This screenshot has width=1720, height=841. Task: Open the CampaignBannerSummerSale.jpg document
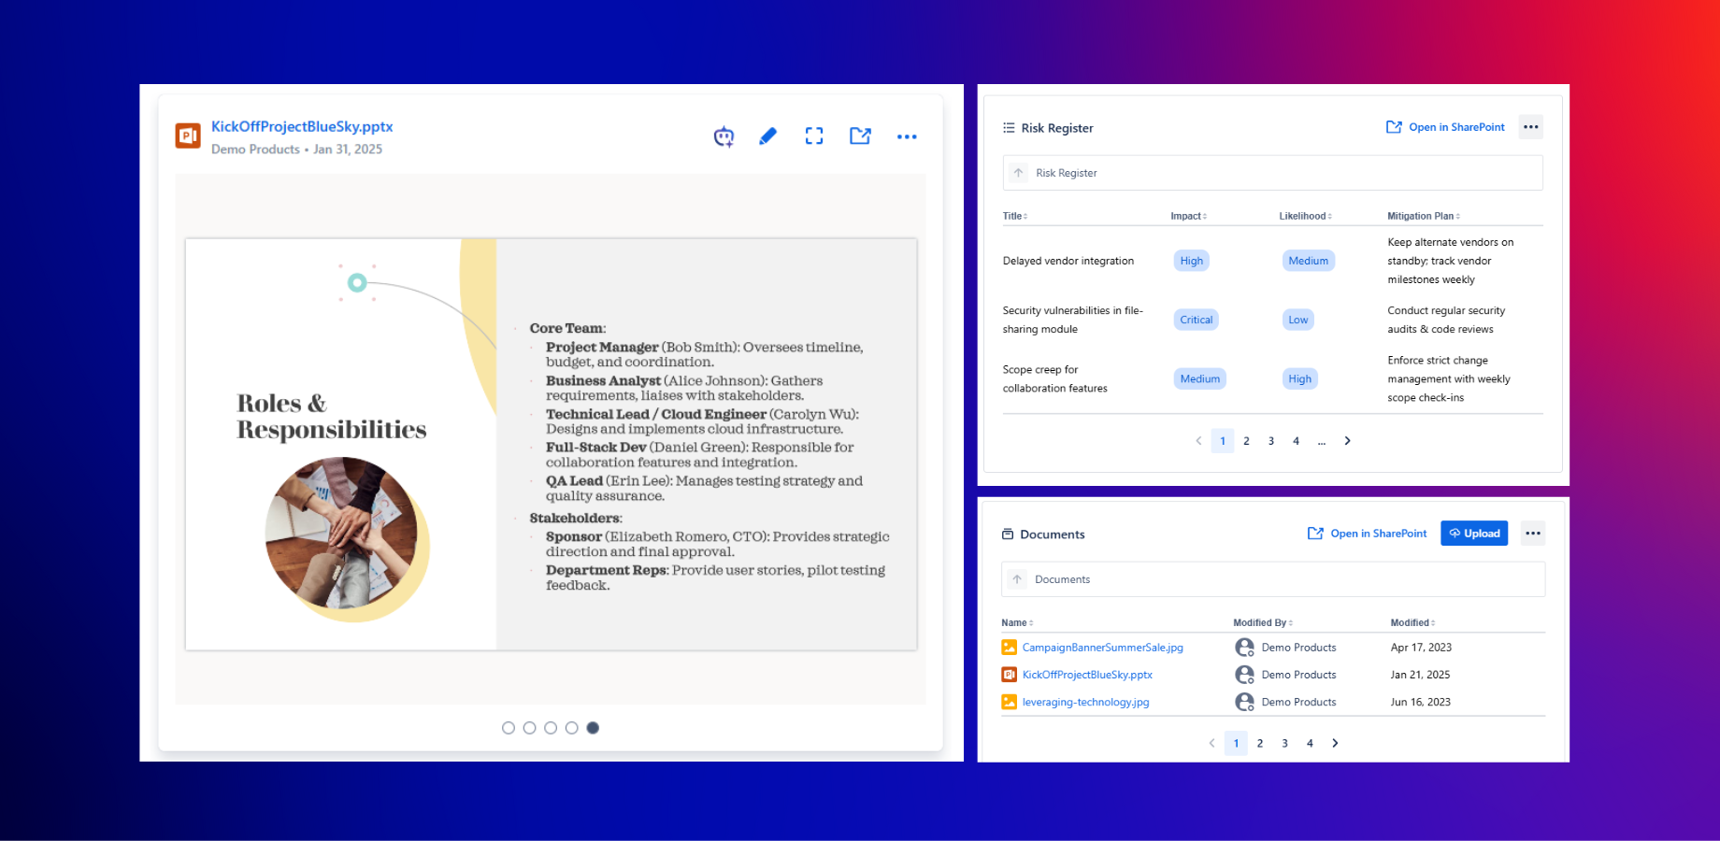(1102, 647)
